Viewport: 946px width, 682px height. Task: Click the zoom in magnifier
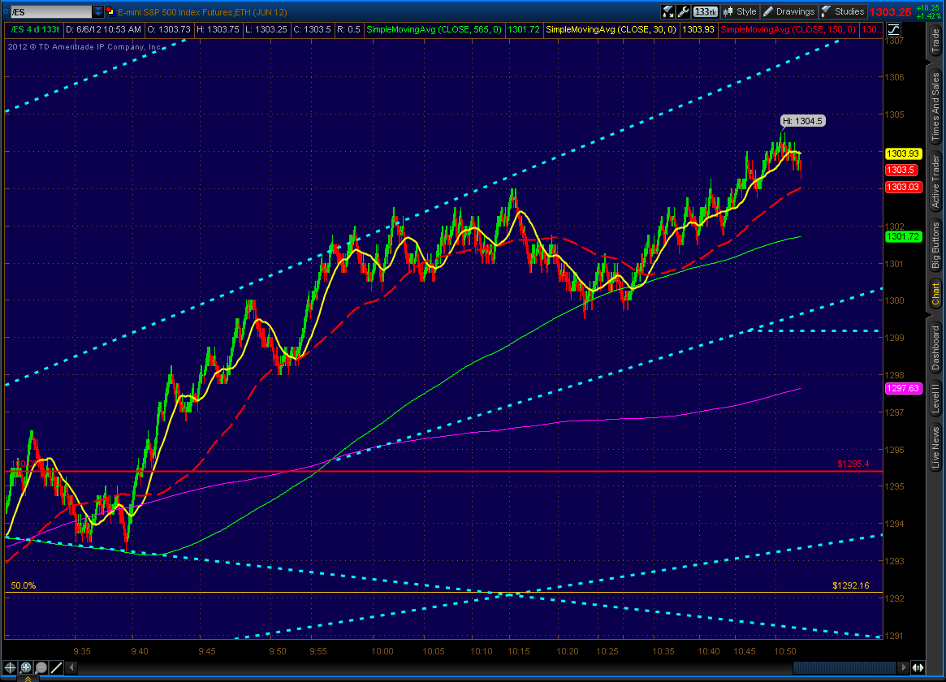tap(26, 667)
